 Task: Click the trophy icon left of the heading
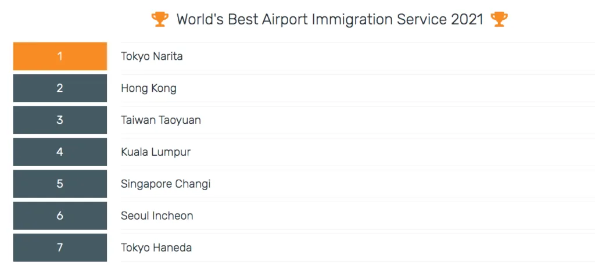[x=160, y=19]
